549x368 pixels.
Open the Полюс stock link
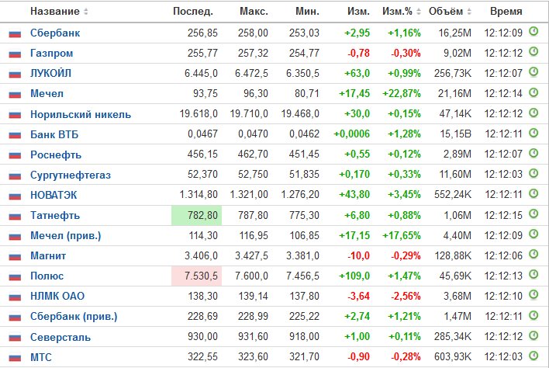coord(47,276)
